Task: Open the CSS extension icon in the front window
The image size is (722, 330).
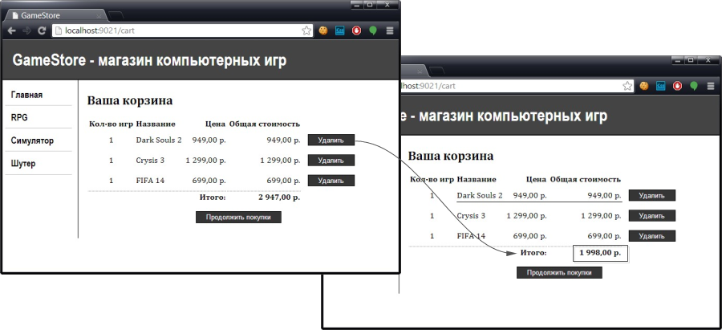Action: tap(340, 31)
